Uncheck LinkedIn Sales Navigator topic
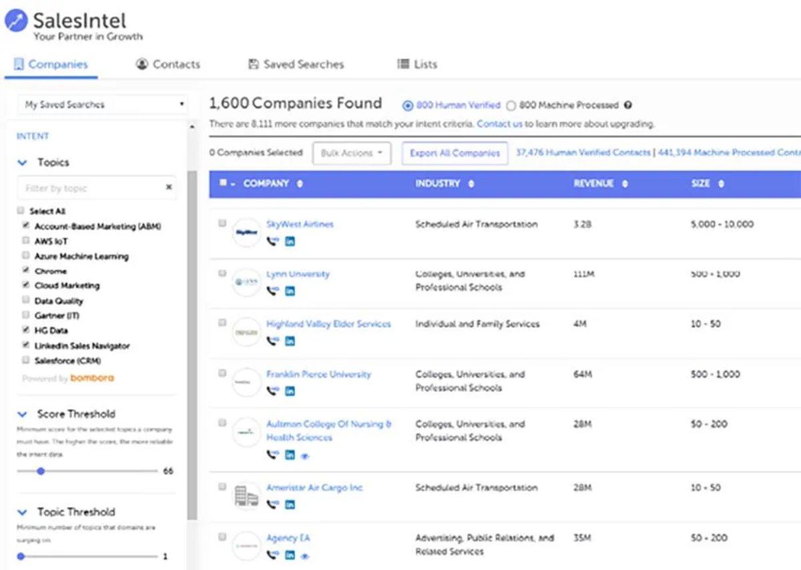801x570 pixels. coord(25,345)
